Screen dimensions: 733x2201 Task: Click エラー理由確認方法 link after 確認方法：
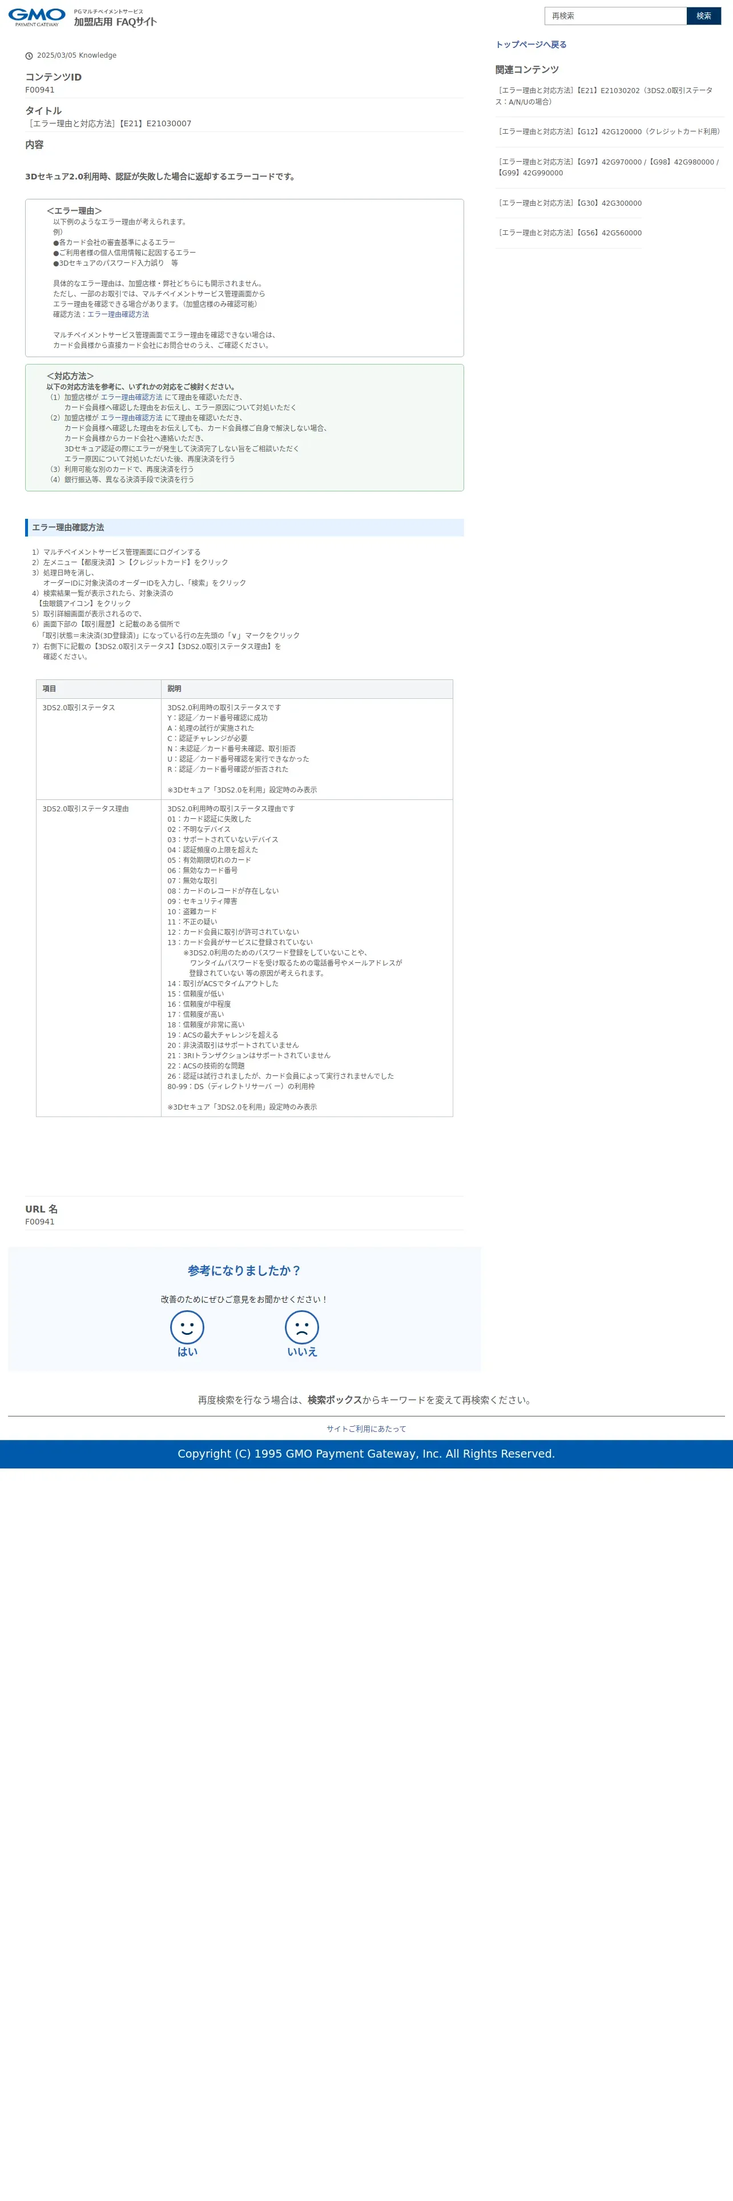118,314
